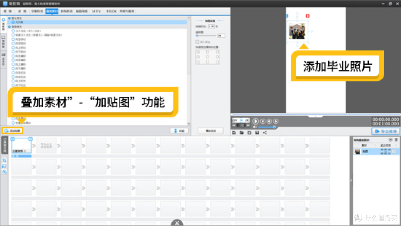Click arrow button on 贴图 material row

(x=394, y=152)
